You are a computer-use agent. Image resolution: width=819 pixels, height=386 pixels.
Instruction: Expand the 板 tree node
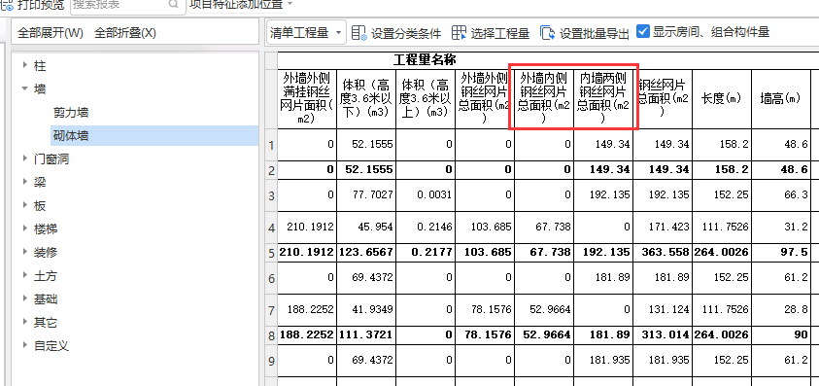pyautogui.click(x=24, y=205)
